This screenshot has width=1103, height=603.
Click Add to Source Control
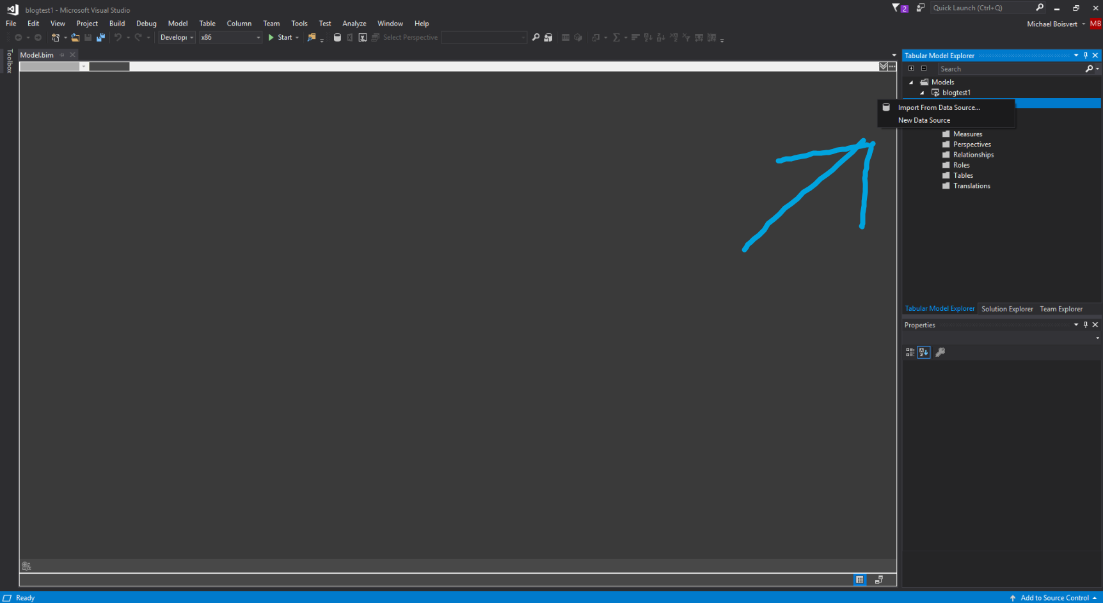point(1054,598)
